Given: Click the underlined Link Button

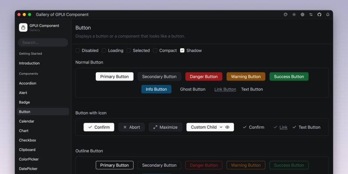Looking at the screenshot, I should [x=225, y=89].
